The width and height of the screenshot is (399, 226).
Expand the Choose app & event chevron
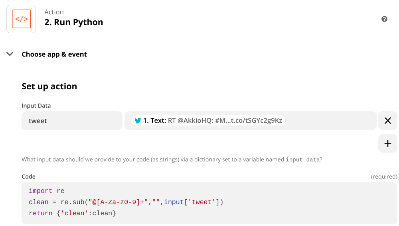tap(10, 54)
